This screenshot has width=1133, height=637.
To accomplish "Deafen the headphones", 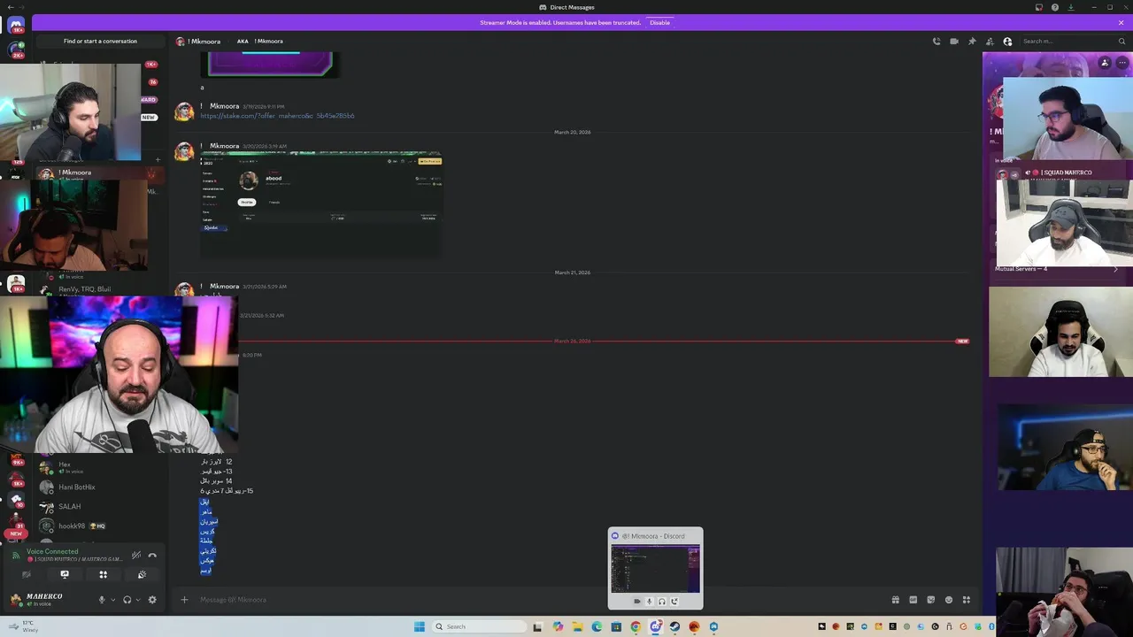I will coord(127,600).
